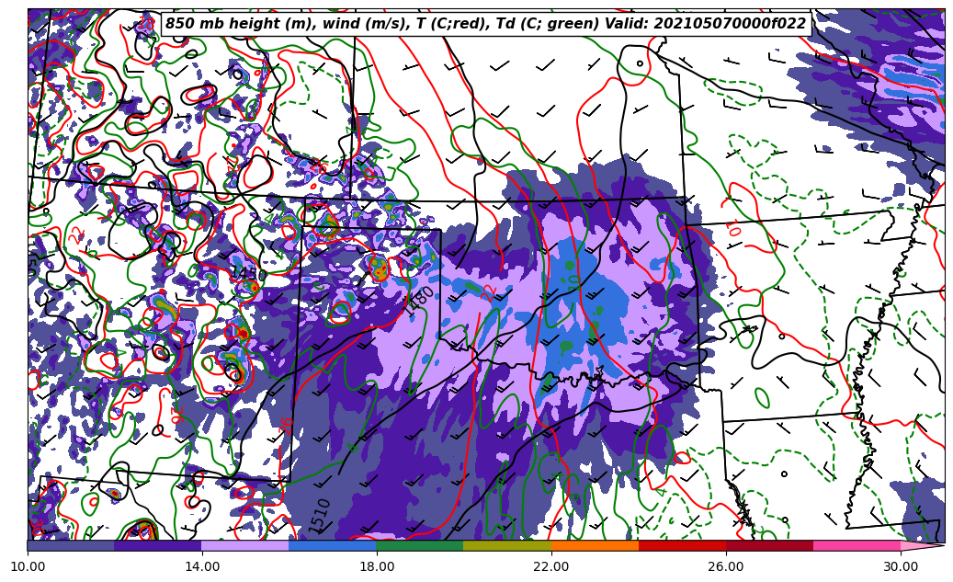Click the olive-yellow colorbar segment

506,545
